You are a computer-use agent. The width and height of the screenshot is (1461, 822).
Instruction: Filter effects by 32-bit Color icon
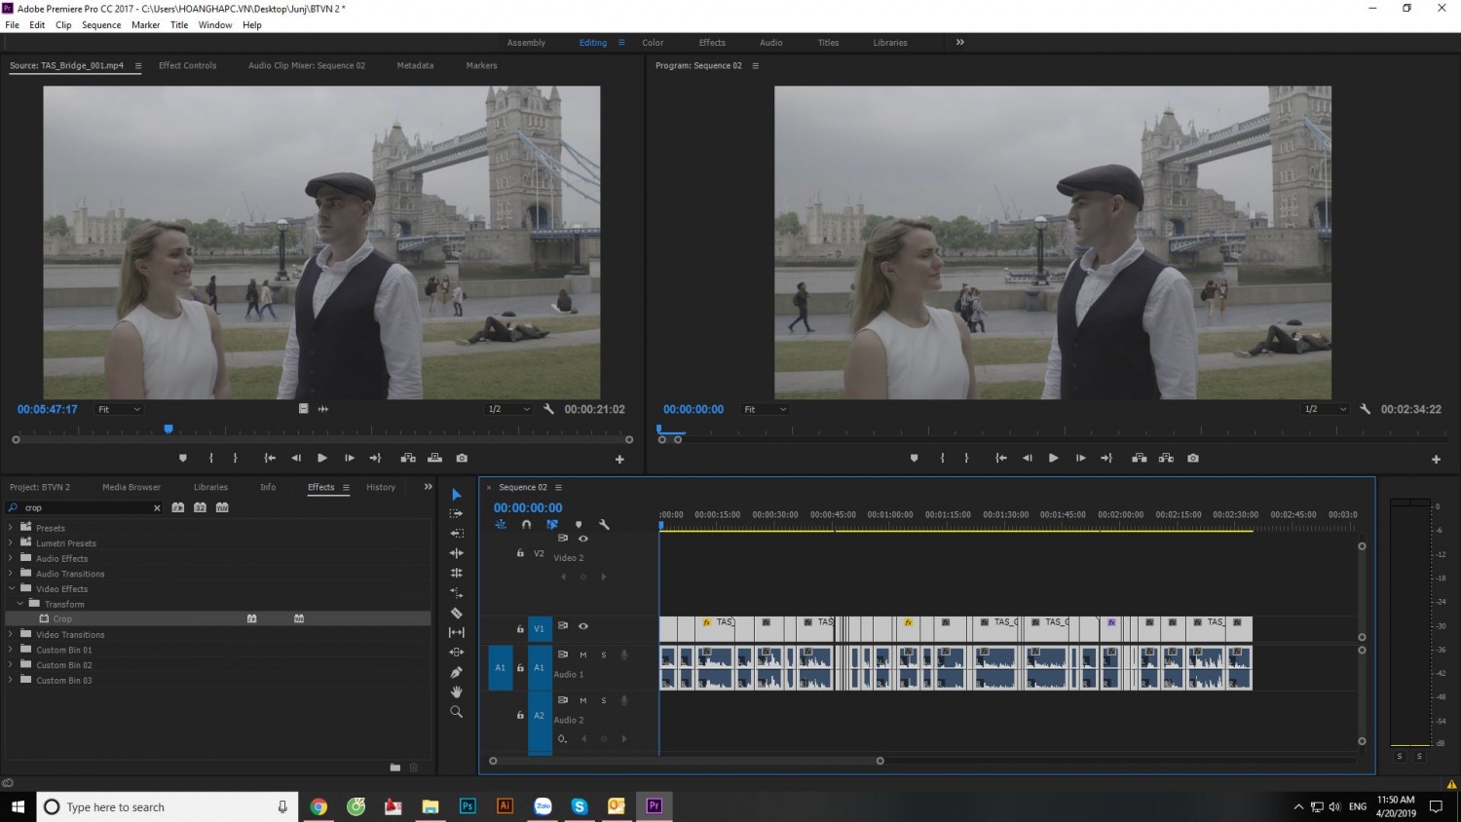pos(200,507)
